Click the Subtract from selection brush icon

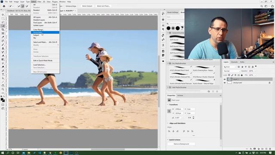tap(27, 6)
